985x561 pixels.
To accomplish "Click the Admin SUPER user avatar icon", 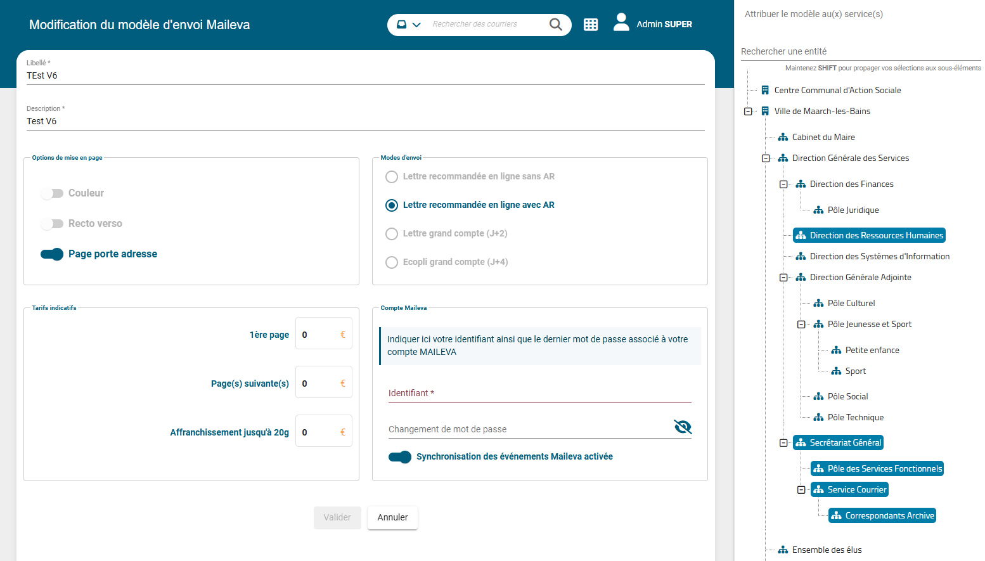I will coord(621,22).
